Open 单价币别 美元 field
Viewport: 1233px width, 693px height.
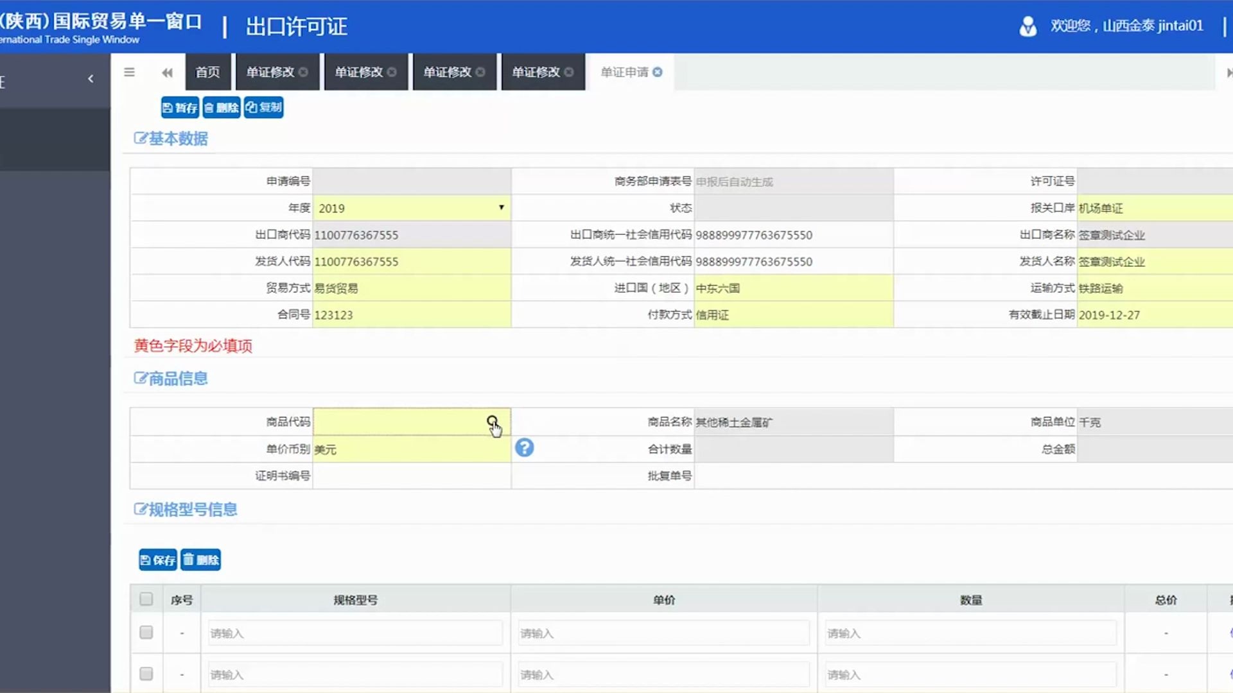(412, 449)
